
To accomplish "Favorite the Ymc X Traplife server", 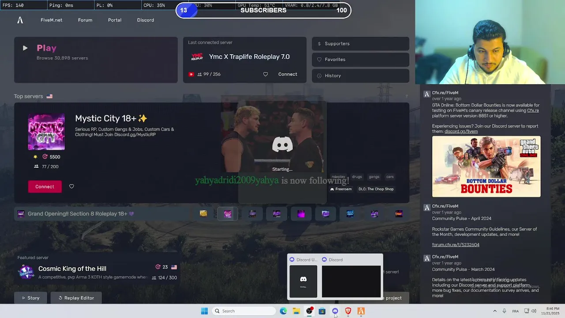I will [265, 74].
